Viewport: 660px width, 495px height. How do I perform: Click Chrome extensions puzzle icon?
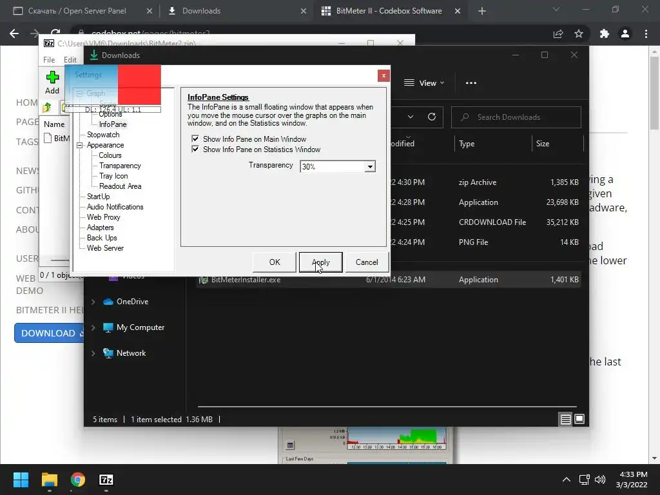(605, 34)
